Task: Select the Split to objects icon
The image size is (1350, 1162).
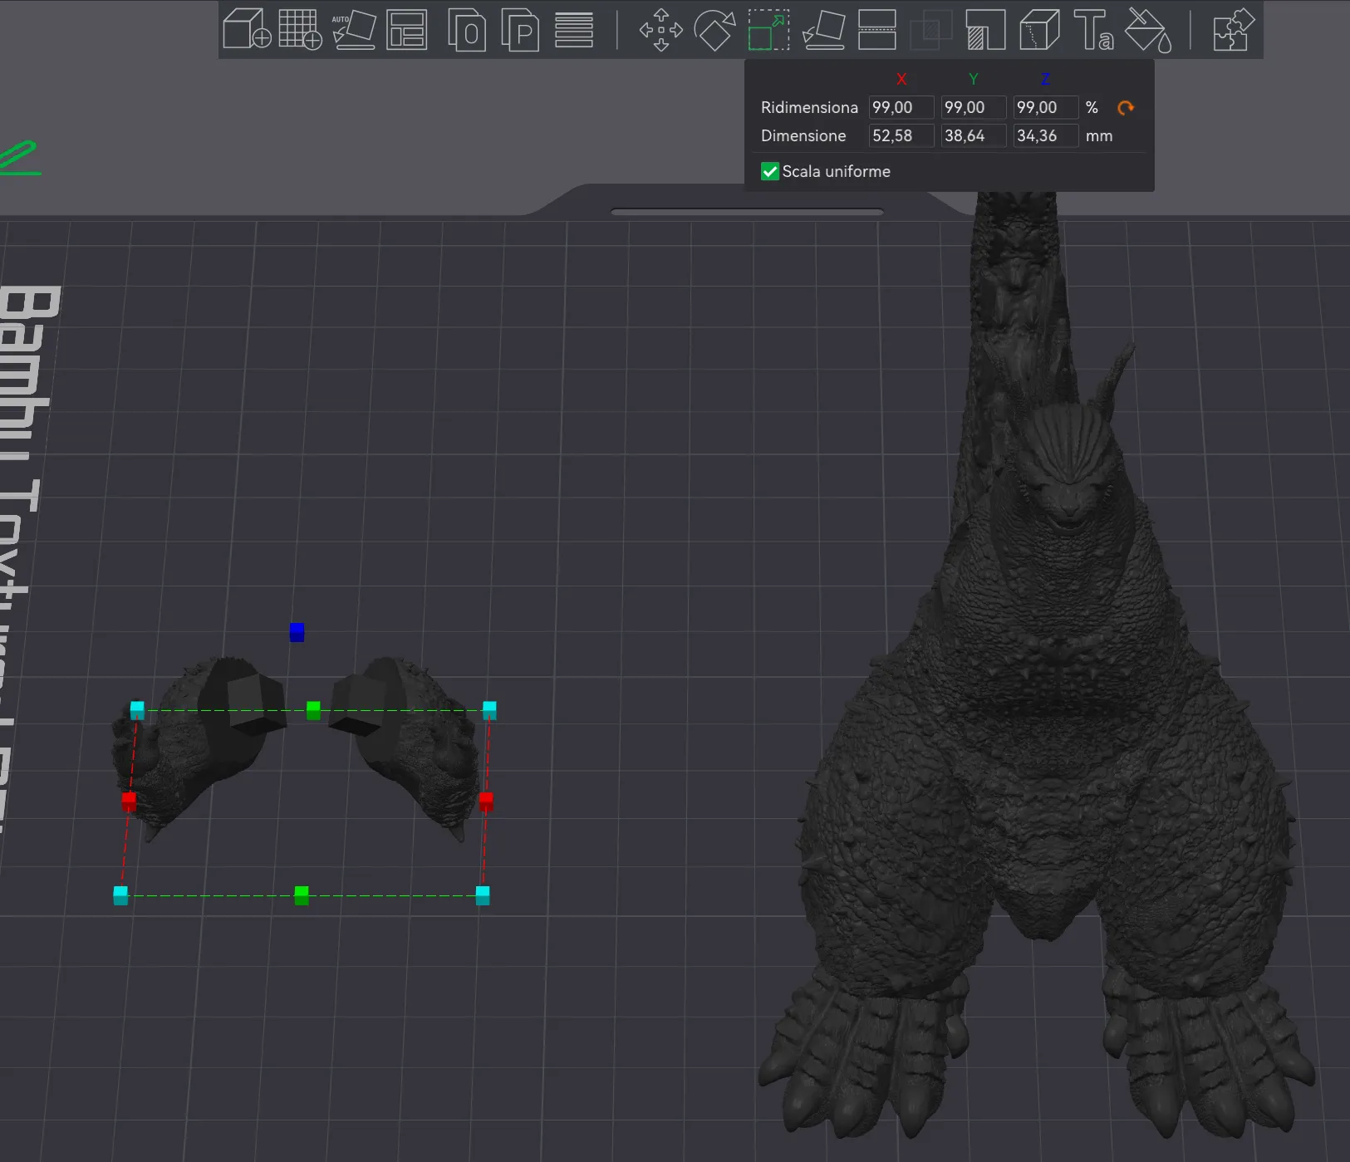Action: pyautogui.click(x=467, y=30)
